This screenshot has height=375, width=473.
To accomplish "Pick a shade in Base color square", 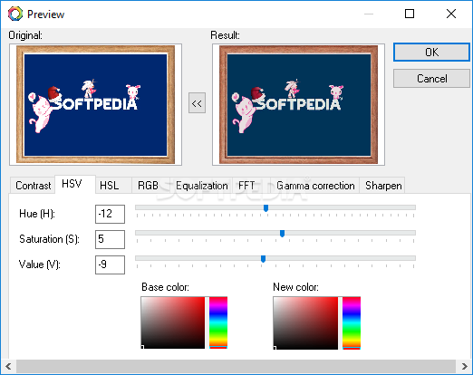I will pos(173,322).
